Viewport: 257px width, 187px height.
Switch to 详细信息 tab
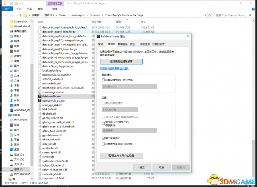(x=145, y=44)
